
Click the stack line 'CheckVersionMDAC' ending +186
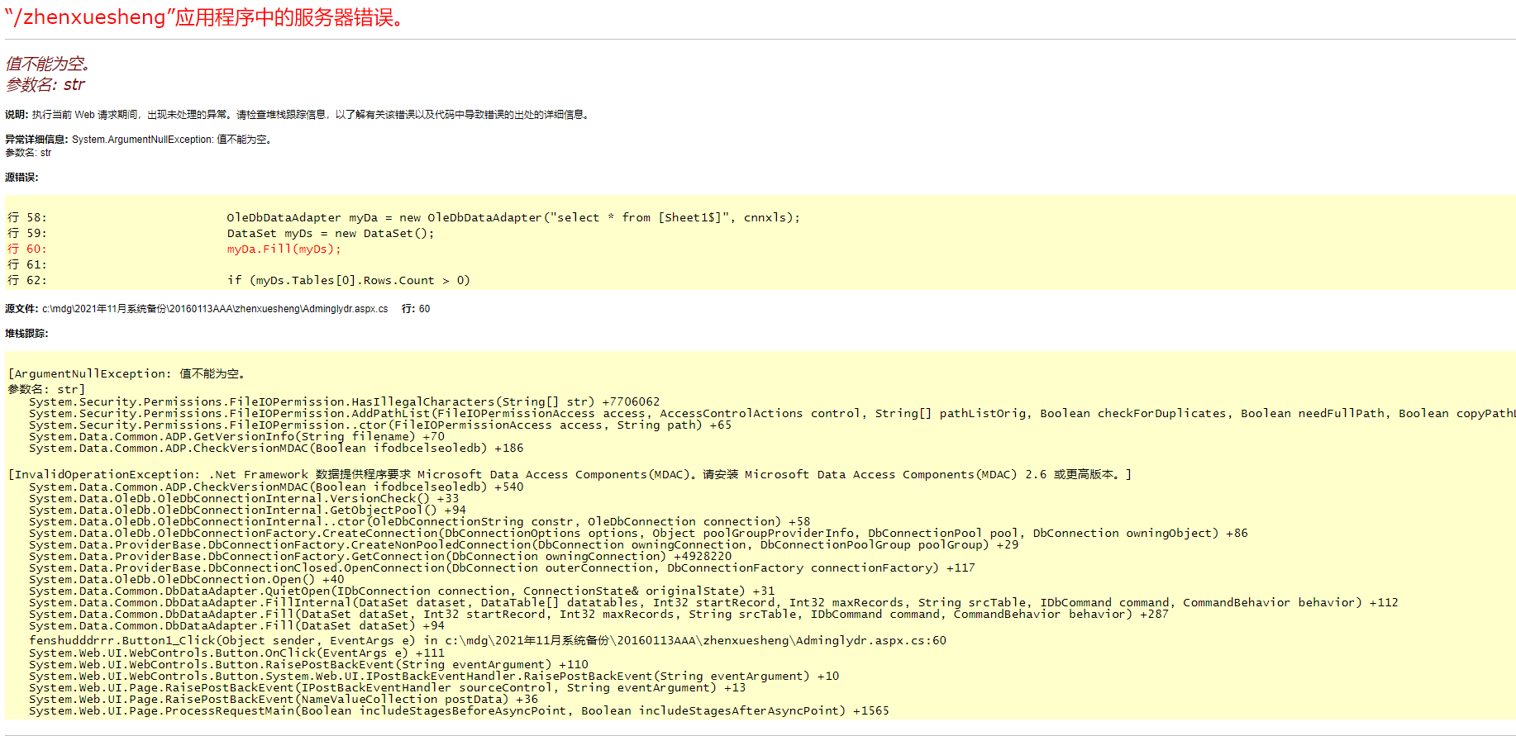click(x=276, y=449)
